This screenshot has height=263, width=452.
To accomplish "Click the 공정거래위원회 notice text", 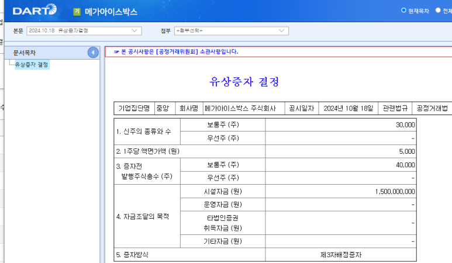I will coord(176,52).
